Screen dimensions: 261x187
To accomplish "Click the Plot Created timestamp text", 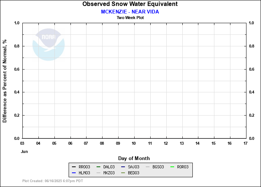I will coord(53,181).
